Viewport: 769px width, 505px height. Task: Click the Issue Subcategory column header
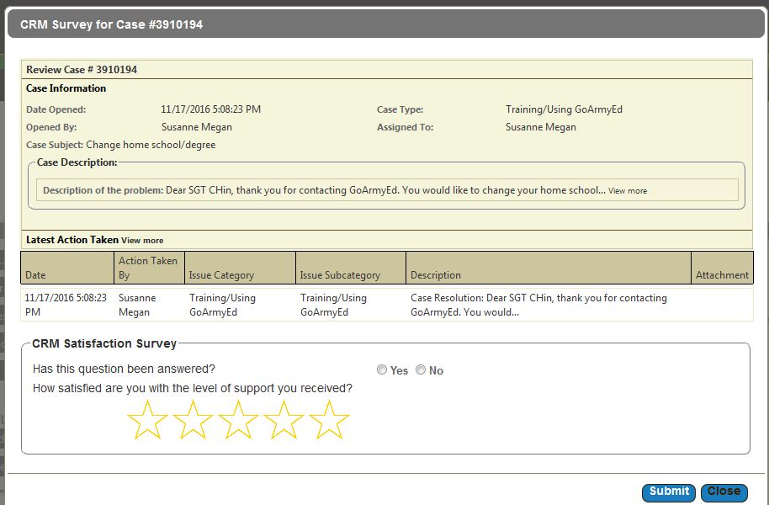pos(351,268)
